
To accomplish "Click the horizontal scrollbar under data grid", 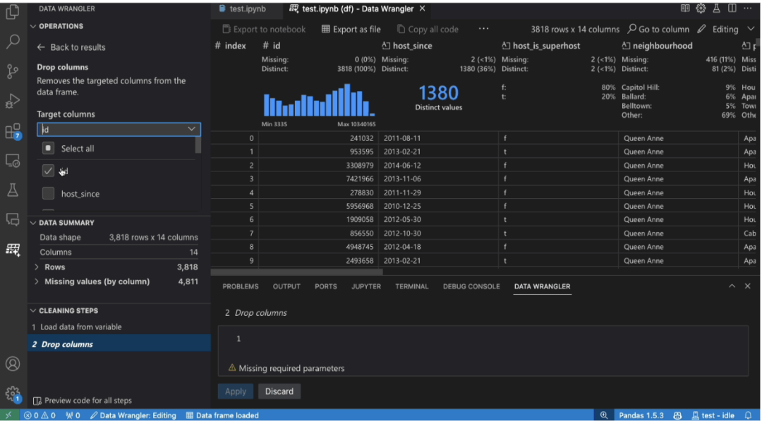I will 297,272.
